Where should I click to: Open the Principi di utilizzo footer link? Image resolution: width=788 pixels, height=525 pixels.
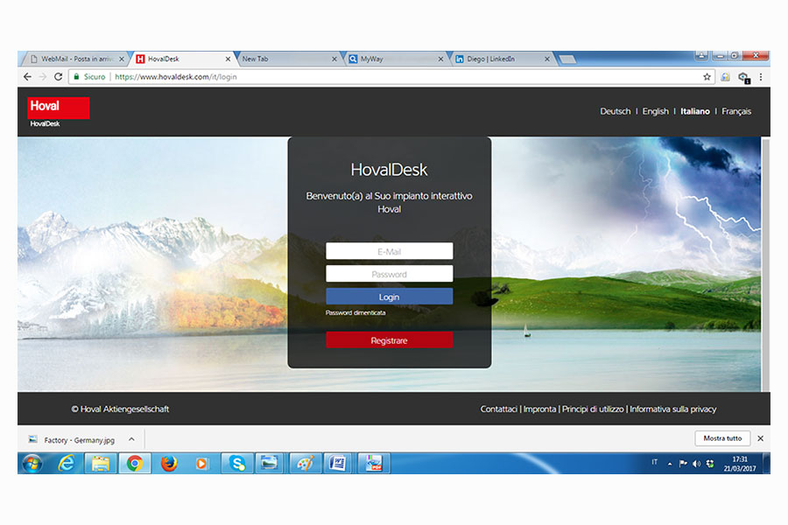[x=593, y=409]
